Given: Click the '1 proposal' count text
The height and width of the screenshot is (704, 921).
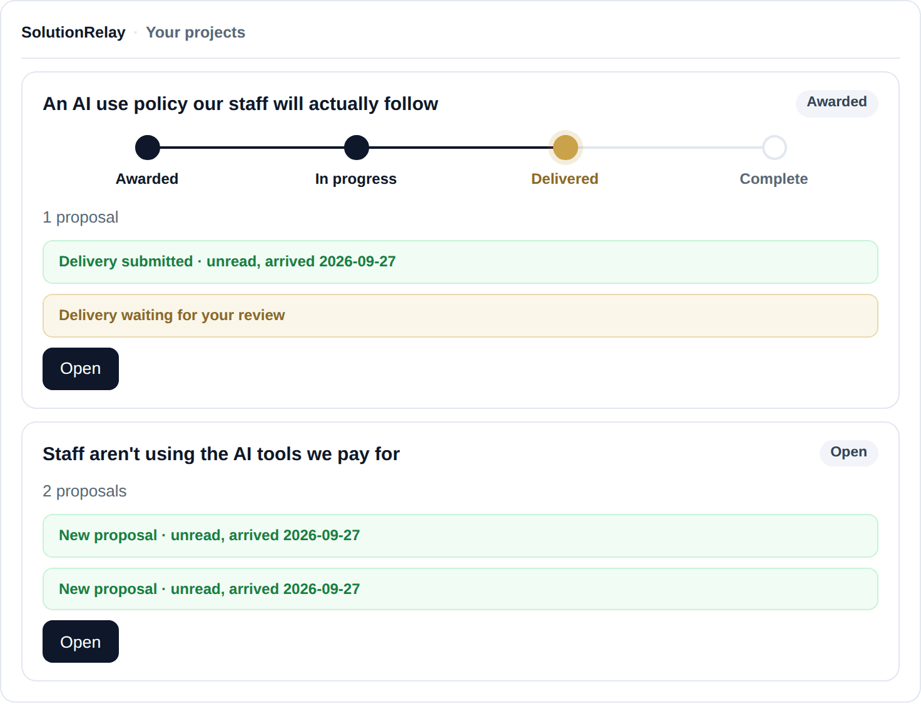Looking at the screenshot, I should point(80,218).
